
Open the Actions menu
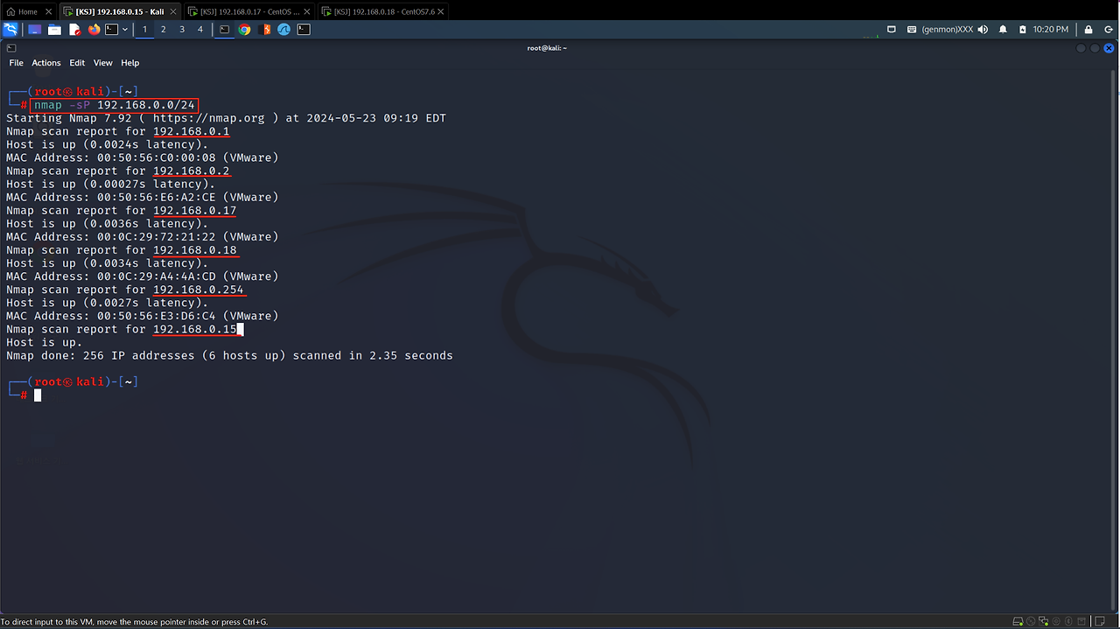click(46, 63)
